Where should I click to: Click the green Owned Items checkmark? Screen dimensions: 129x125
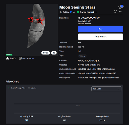click(78, 12)
